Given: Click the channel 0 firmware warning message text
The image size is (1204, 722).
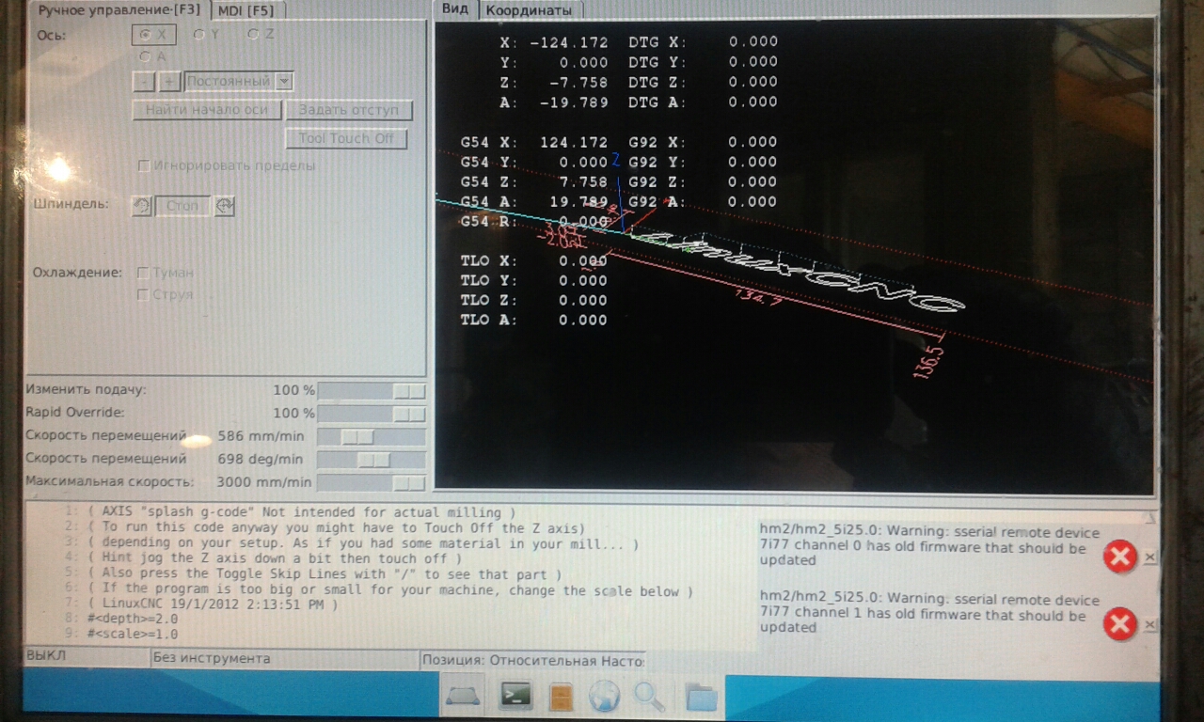Looking at the screenshot, I should click(929, 546).
